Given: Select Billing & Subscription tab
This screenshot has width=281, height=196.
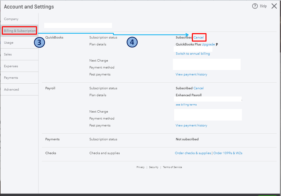Looking at the screenshot, I should coord(20,31).
